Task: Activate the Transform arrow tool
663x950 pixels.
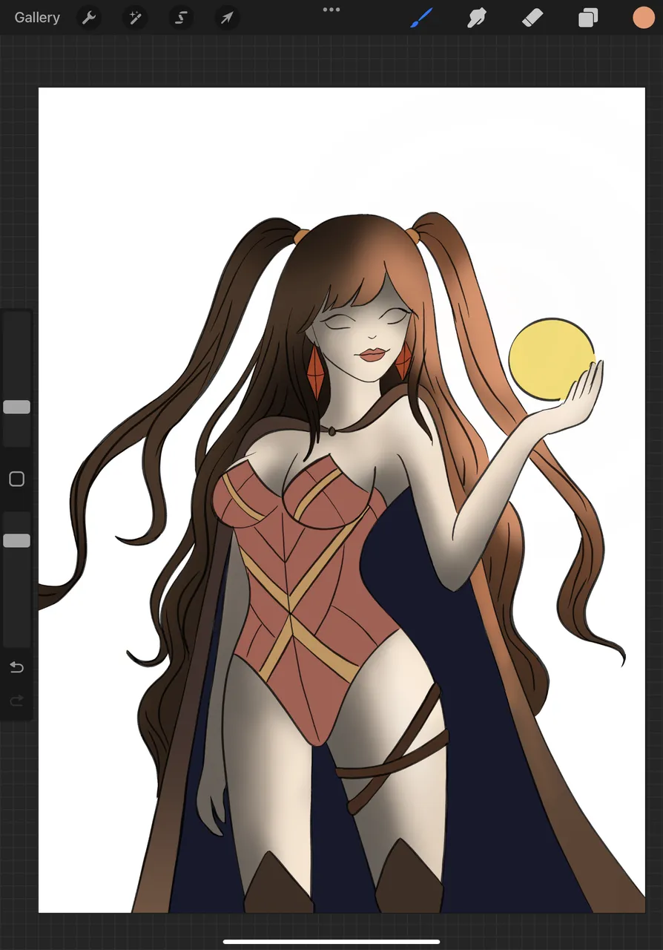Action: tap(227, 18)
